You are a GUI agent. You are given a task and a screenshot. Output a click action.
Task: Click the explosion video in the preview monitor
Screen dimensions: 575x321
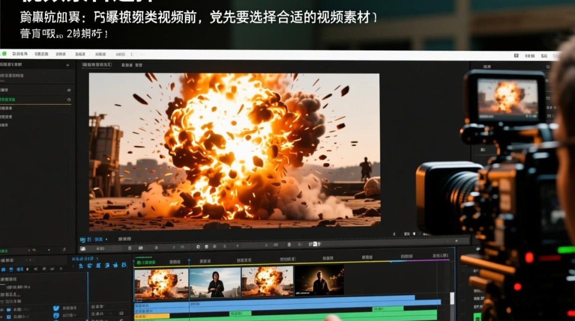(x=234, y=152)
